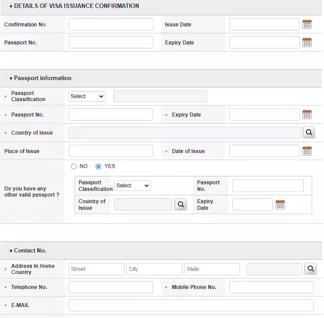Click grey field beside Passport Classification dropdown
Screen dimensions: 324x318
160,96
